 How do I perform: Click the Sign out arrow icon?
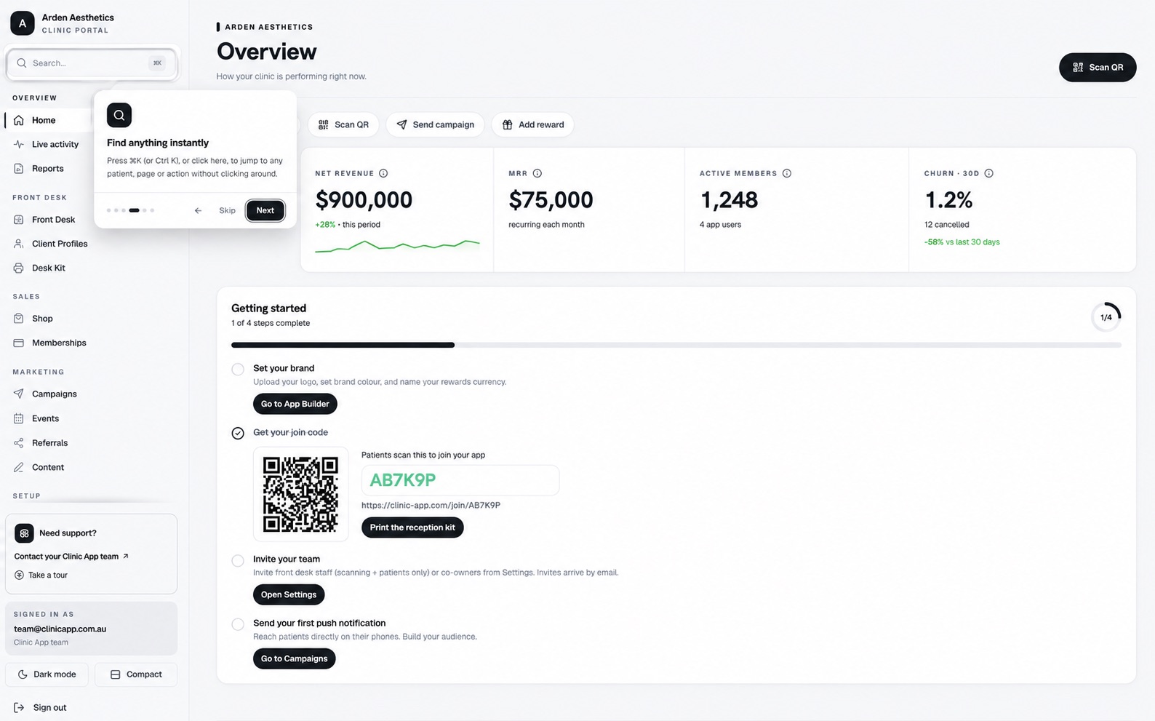19,707
